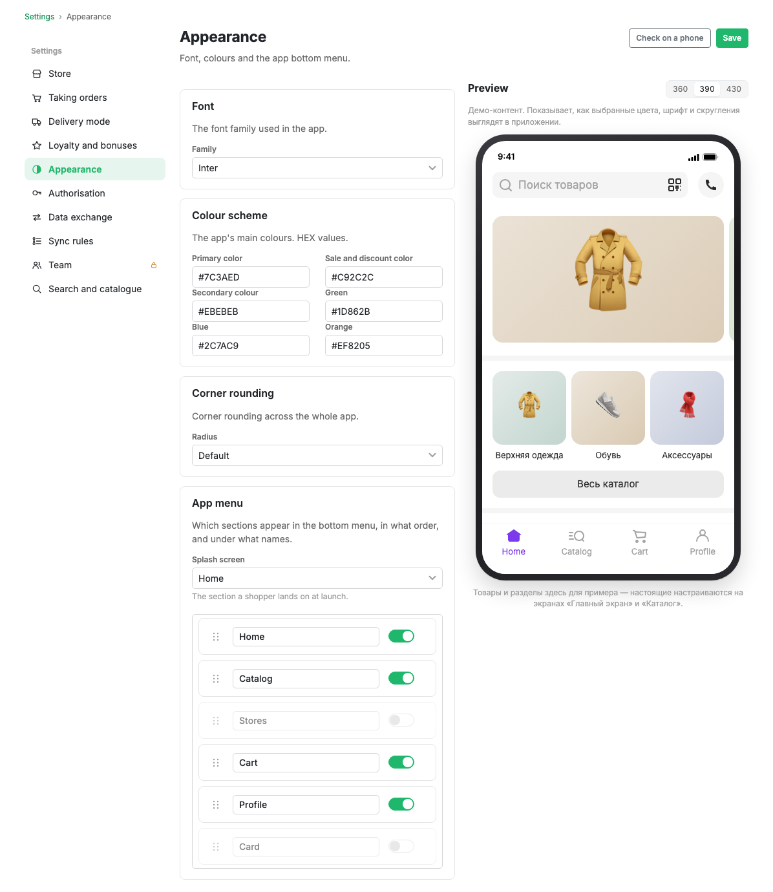This screenshot has width=773, height=892.
Task: Click the Appearance half-circle icon
Action: (x=37, y=169)
